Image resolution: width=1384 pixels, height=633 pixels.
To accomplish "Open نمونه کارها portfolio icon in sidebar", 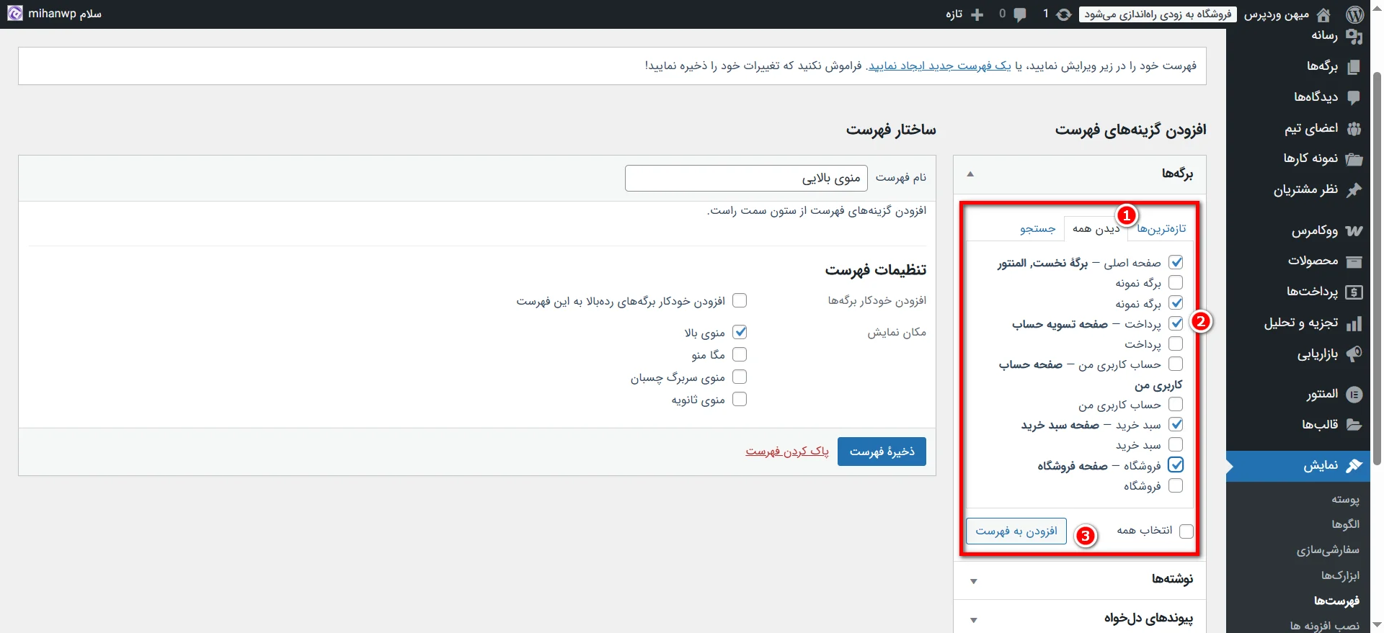I will (1354, 158).
